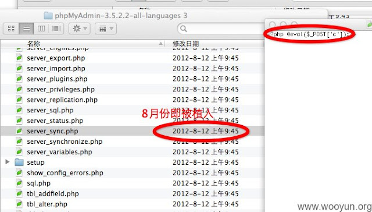Screen dimensions: 372x212
Task: Click modified date of server_privileges.php
Action: click(205, 90)
